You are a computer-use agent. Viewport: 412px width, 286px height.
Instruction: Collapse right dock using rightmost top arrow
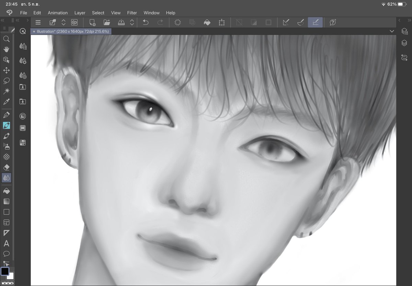tap(409, 20)
